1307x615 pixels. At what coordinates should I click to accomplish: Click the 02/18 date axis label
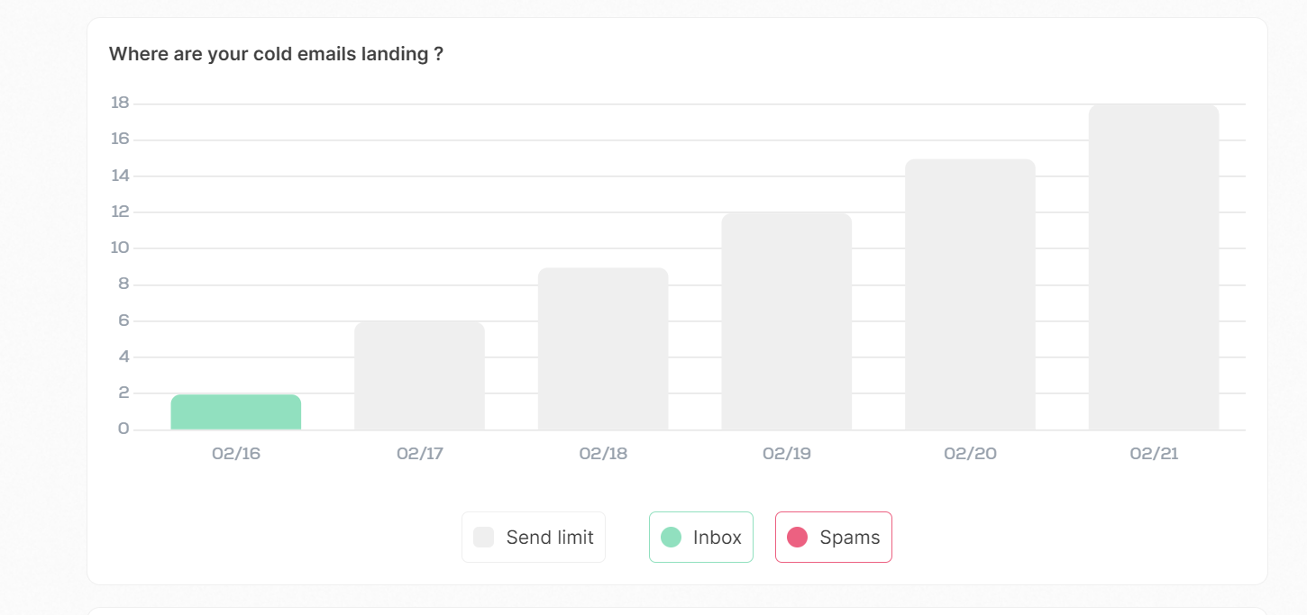603,454
